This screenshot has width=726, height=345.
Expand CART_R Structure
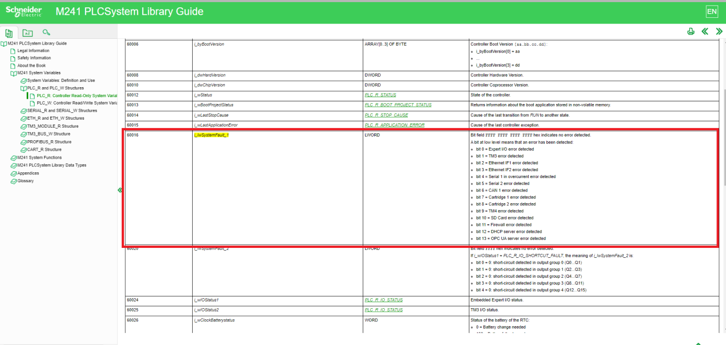click(x=24, y=150)
